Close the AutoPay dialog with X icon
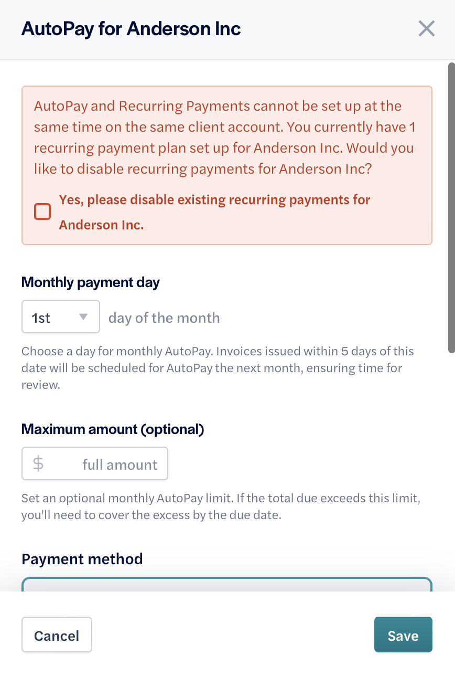Image resolution: width=455 pixels, height=676 pixels. (427, 29)
